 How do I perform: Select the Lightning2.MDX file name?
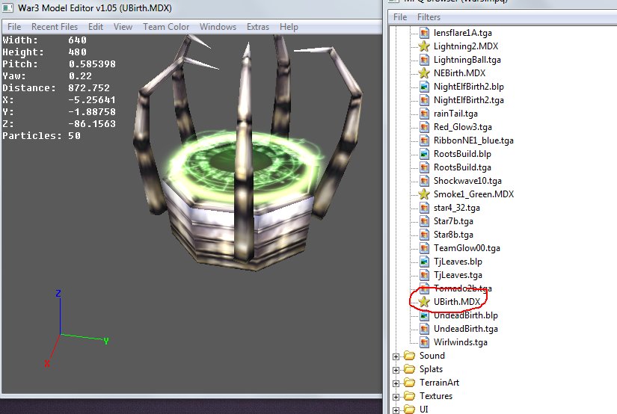(x=466, y=46)
